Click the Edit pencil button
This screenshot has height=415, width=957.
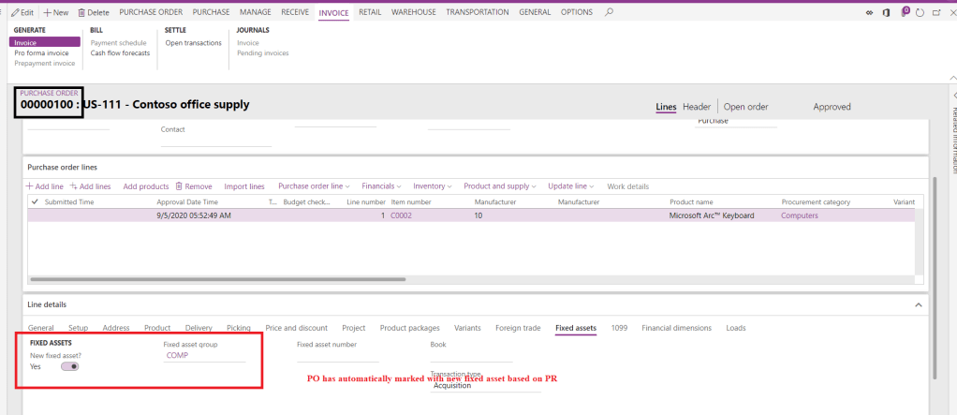tap(21, 12)
